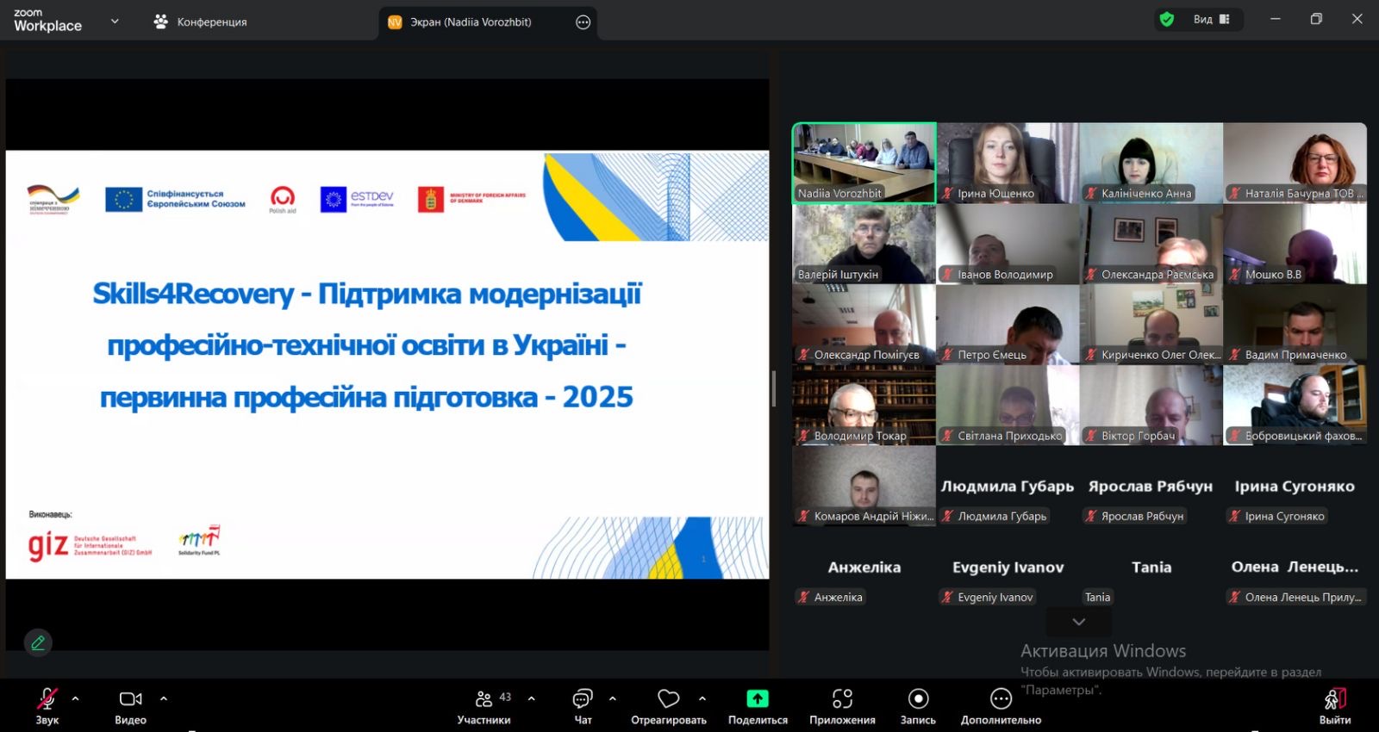Open the Chat panel
Image resolution: width=1379 pixels, height=732 pixels.
click(583, 706)
